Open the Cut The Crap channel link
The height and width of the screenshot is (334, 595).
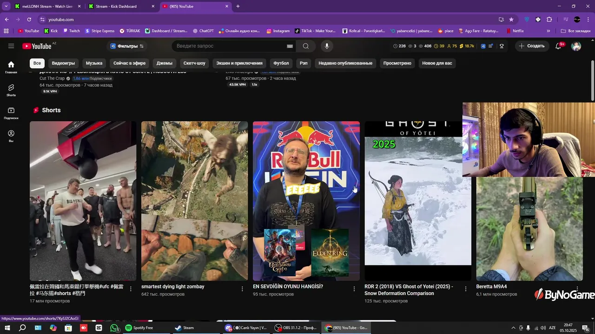52,78
